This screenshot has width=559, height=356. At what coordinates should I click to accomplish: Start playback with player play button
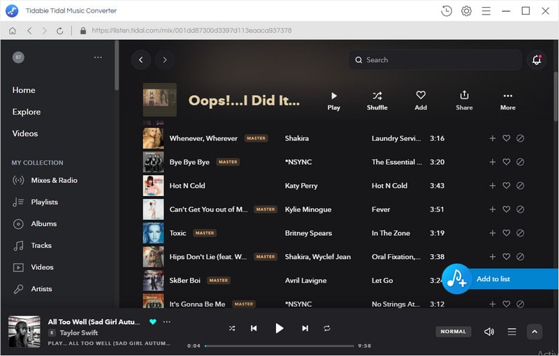(279, 328)
